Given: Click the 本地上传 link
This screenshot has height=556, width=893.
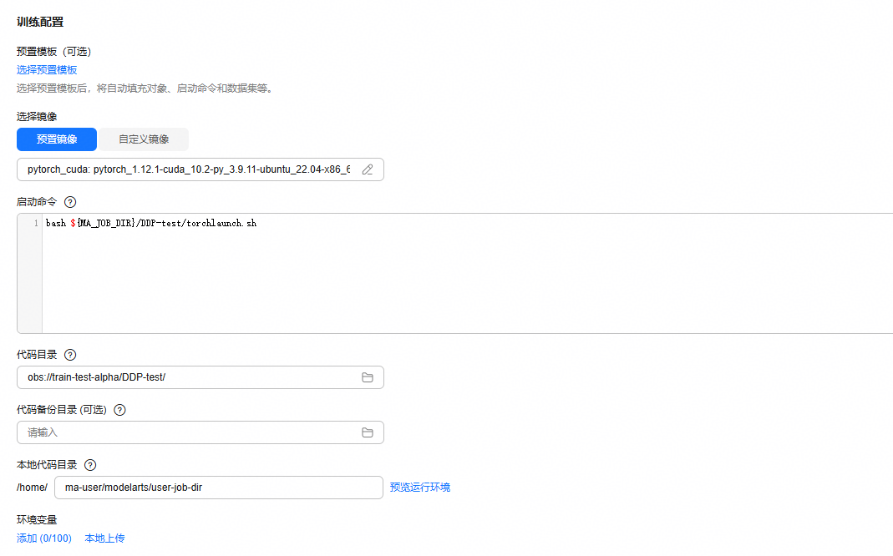Looking at the screenshot, I should pos(104,538).
